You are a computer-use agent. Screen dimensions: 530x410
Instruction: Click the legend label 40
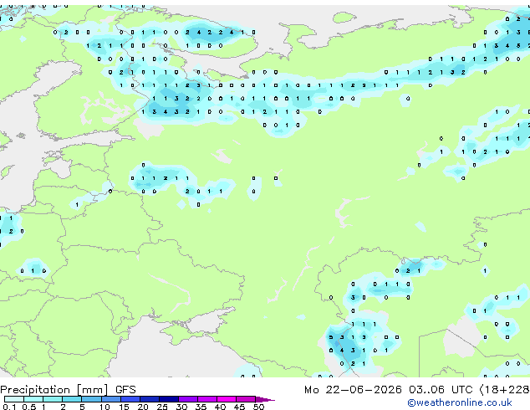click(x=220, y=407)
